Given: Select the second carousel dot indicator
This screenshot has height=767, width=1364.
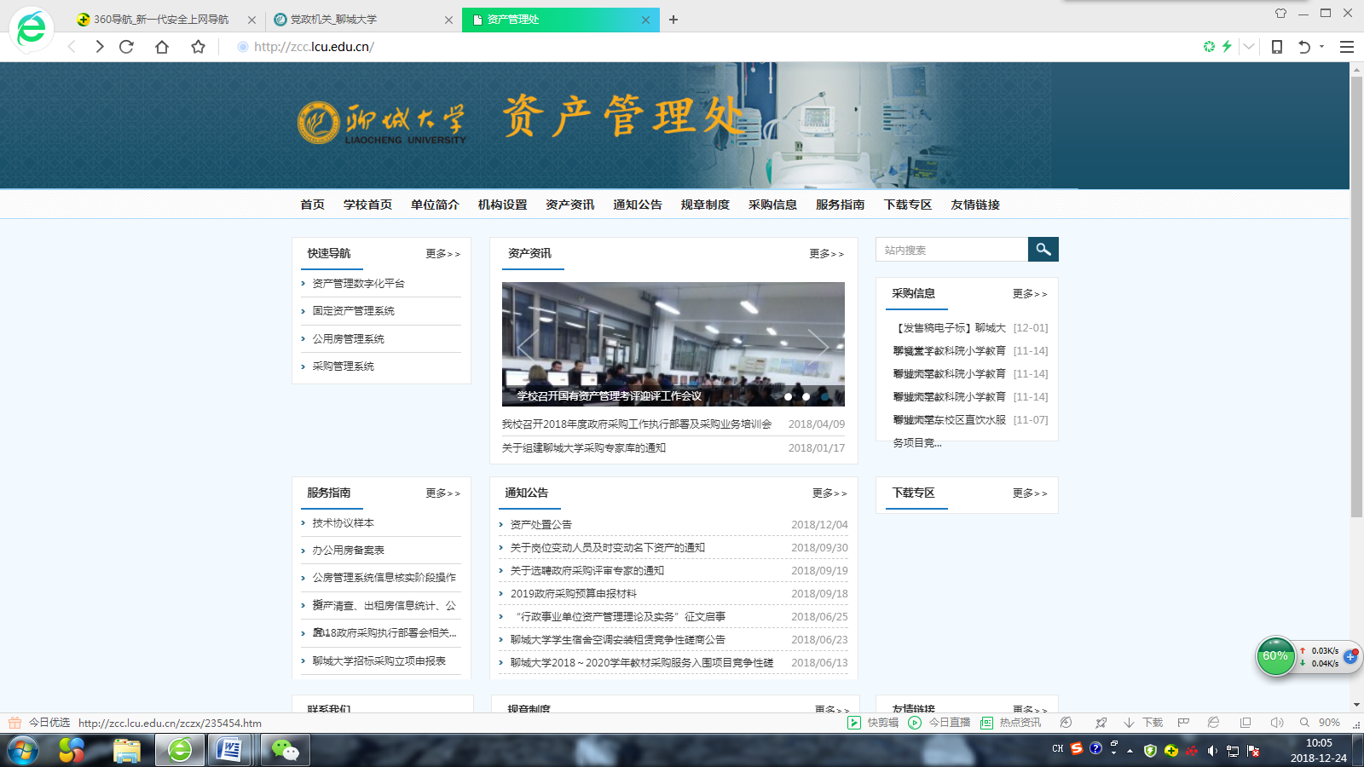Looking at the screenshot, I should click(x=806, y=396).
